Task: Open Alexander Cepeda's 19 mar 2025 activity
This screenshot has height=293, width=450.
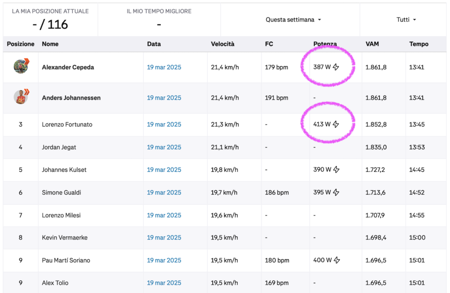Action: 164,67
